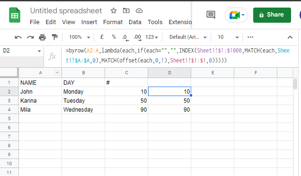Open the 123 more formats dropdown
Image resolution: width=301 pixels, height=176 pixels.
[151, 37]
